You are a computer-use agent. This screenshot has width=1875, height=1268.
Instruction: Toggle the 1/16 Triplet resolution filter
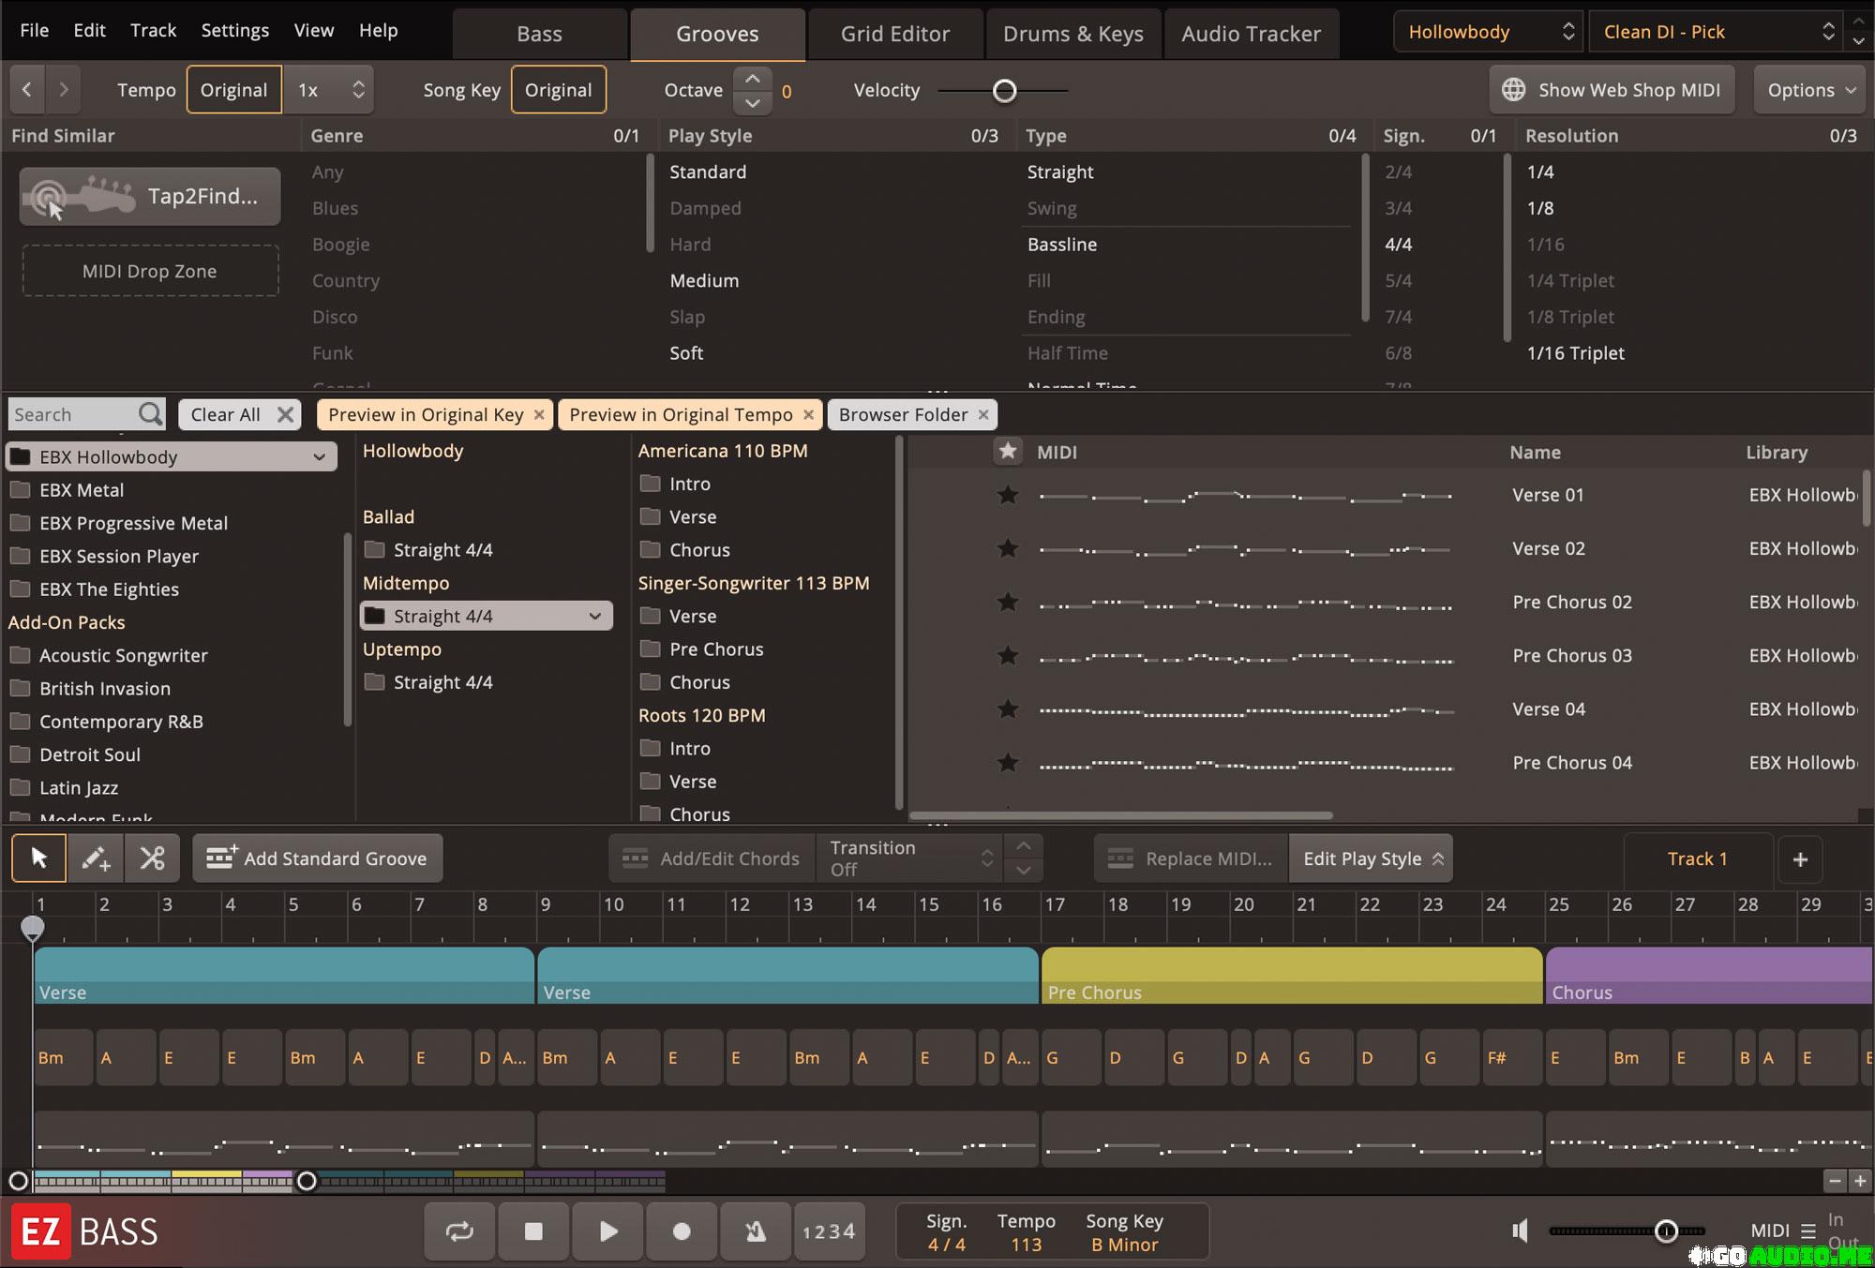(x=1576, y=353)
